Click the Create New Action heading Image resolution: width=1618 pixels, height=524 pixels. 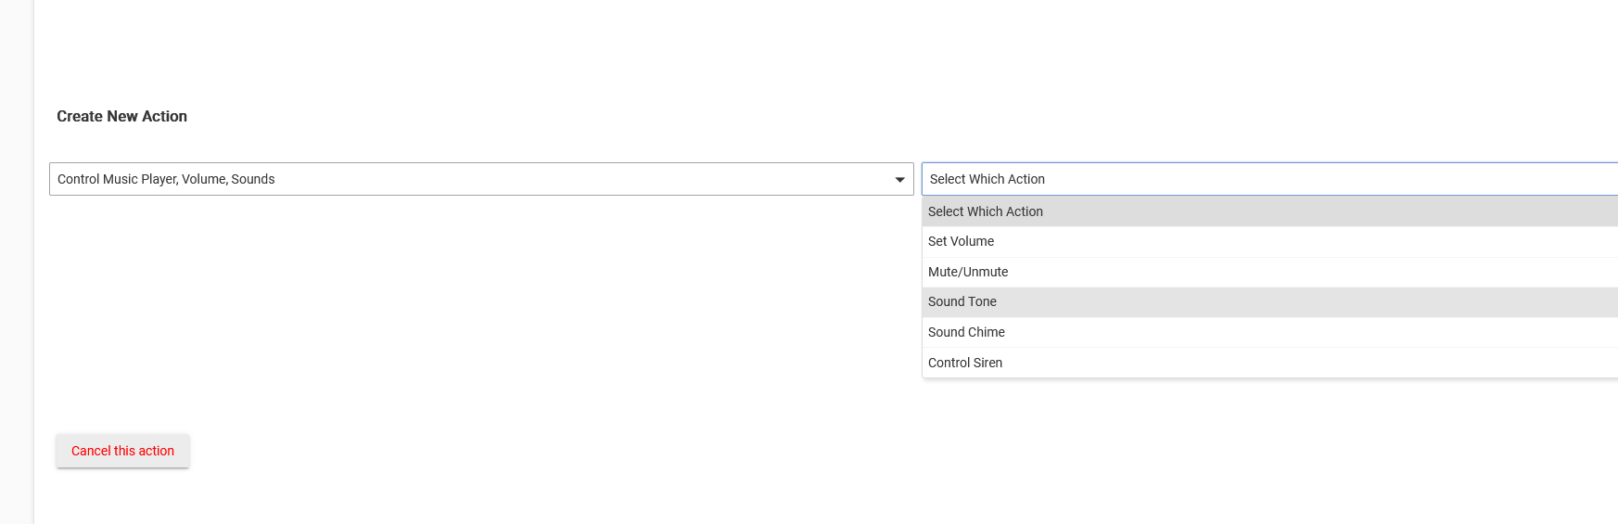click(121, 116)
